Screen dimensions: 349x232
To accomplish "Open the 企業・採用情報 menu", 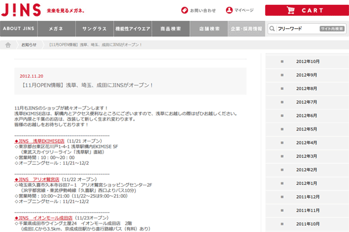I will (246, 29).
